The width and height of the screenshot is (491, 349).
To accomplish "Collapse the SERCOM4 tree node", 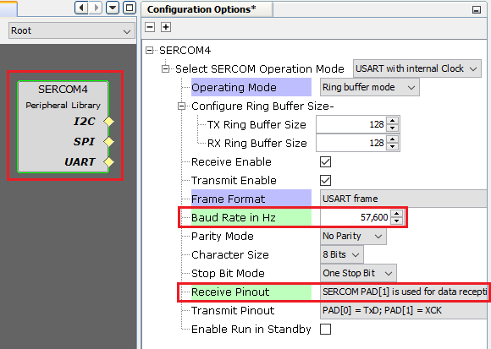I will [x=150, y=50].
